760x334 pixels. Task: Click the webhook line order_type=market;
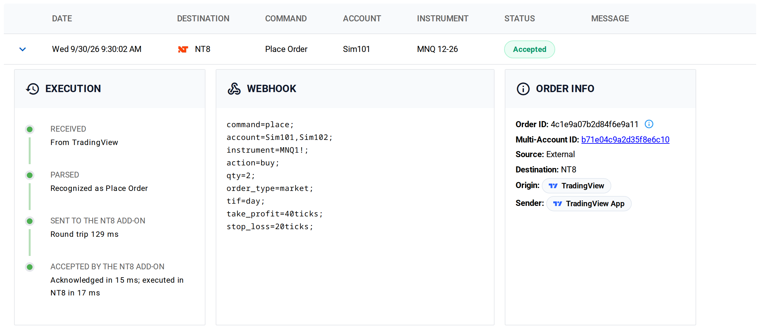(x=270, y=188)
